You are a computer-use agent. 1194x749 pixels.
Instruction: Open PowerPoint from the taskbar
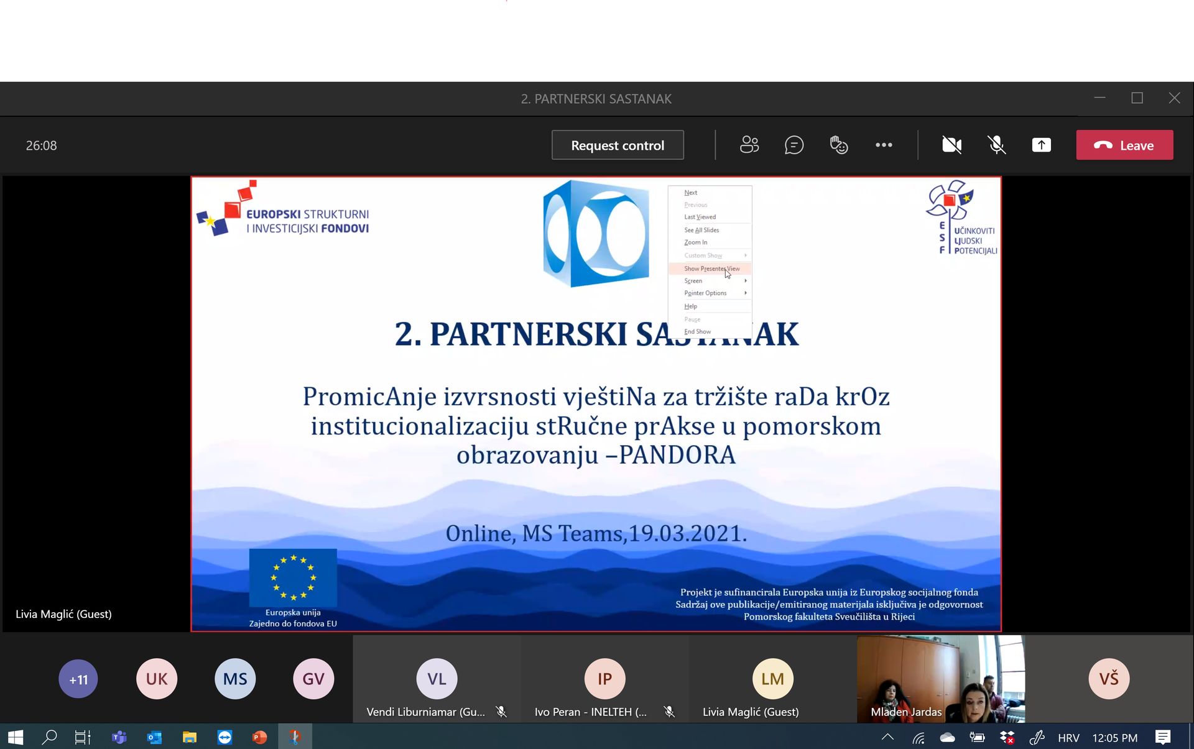(x=259, y=737)
